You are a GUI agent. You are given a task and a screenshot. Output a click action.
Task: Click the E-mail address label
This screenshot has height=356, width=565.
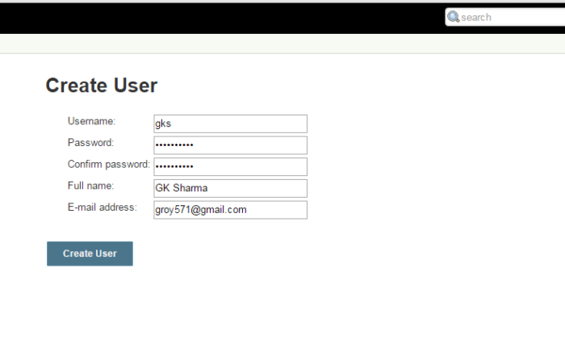[x=102, y=207]
